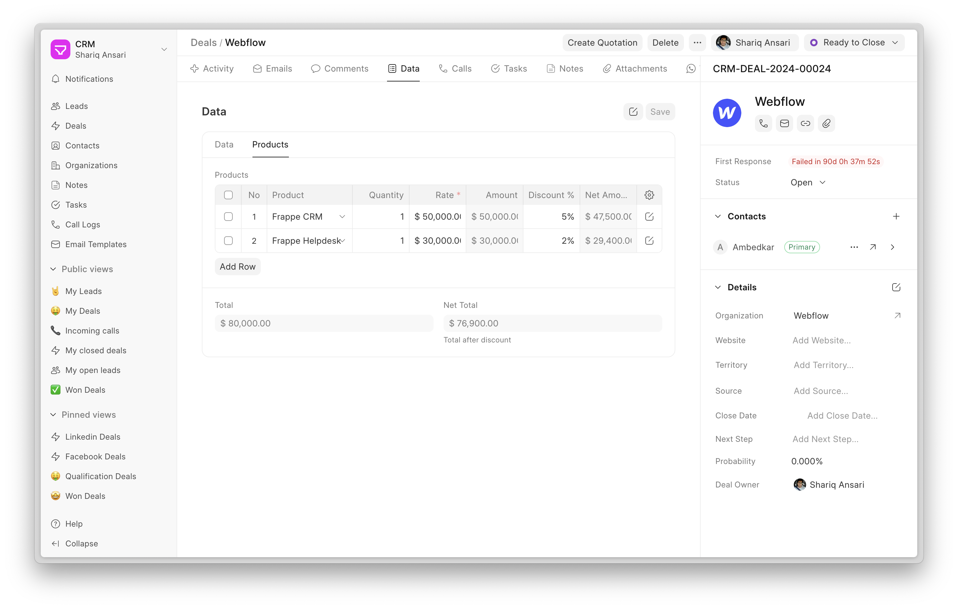Switch to the Comments tab
The width and height of the screenshot is (958, 609).
click(340, 69)
